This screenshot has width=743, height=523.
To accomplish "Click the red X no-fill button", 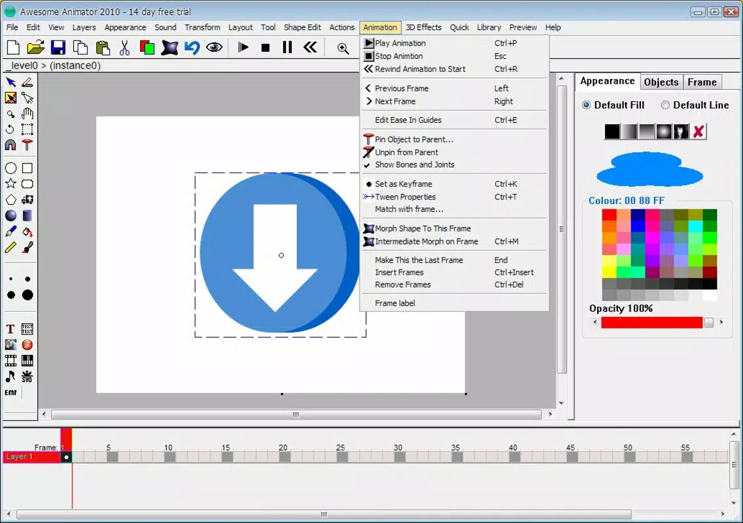I will point(699,131).
